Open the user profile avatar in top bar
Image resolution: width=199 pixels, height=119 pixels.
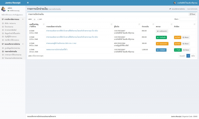click(x=175, y=3)
